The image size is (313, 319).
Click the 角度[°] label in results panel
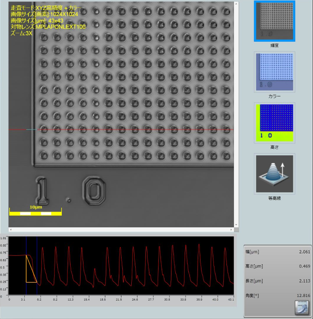tap(252, 296)
